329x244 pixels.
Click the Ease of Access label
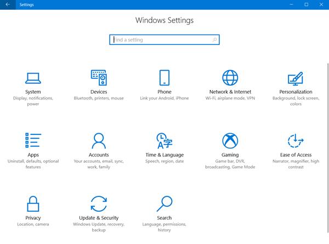tap(296, 155)
